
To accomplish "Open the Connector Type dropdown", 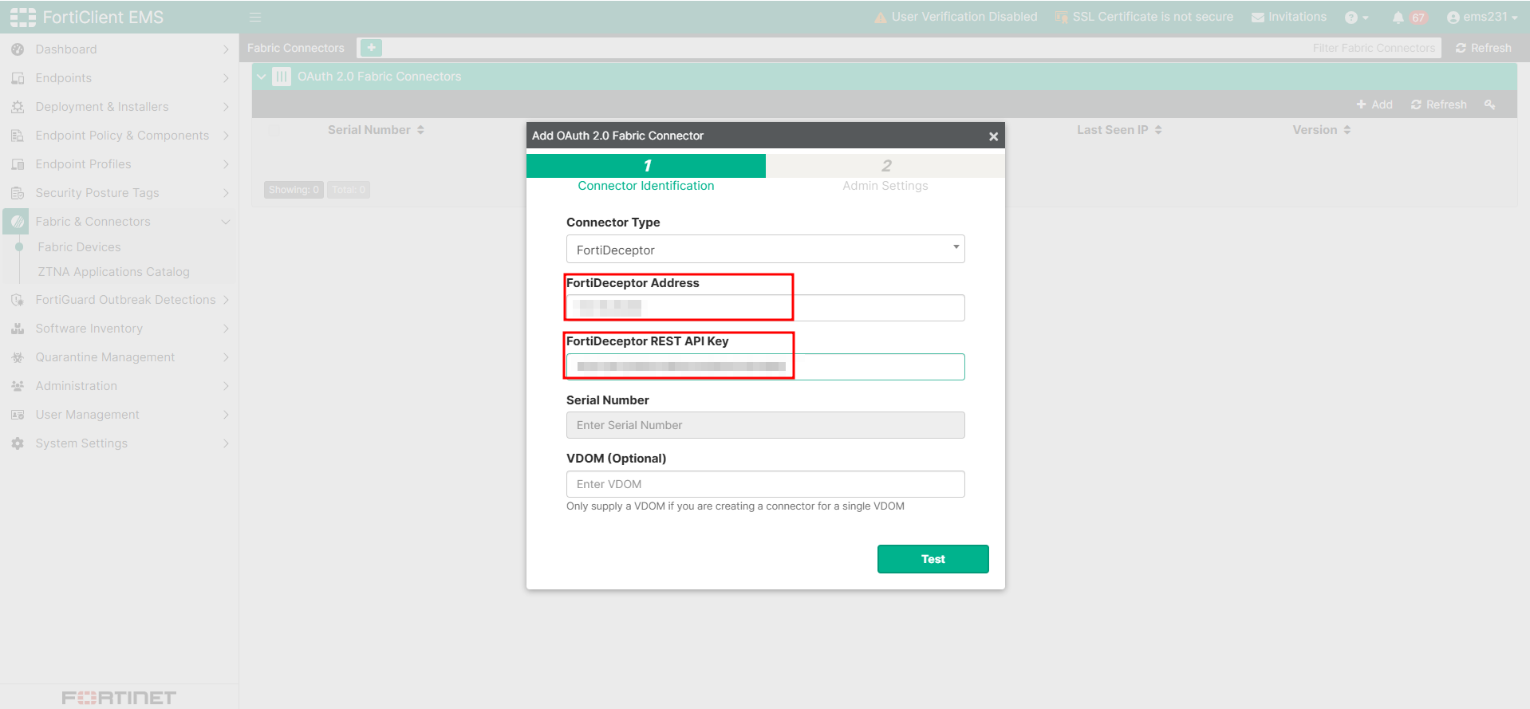I will click(765, 249).
